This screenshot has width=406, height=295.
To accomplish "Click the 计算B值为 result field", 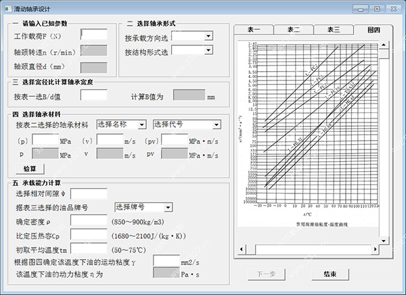I will (189, 95).
